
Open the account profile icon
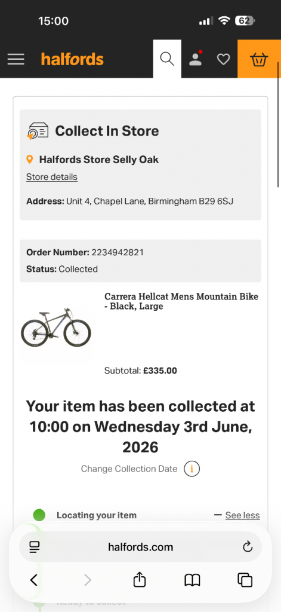point(195,59)
